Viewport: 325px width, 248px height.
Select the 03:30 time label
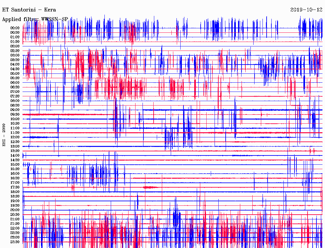pyautogui.click(x=15, y=60)
